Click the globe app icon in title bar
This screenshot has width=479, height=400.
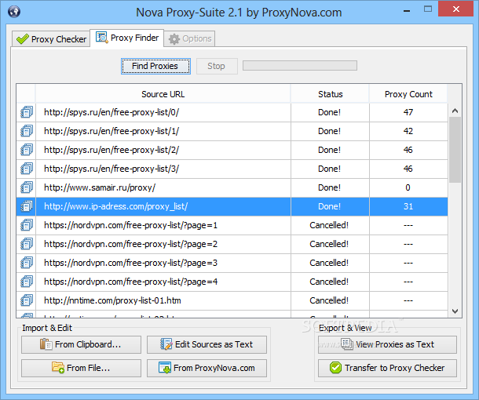(x=14, y=12)
